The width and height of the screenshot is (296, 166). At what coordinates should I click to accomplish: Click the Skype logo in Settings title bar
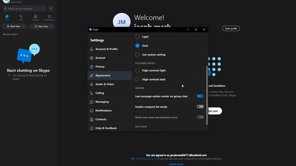[x=91, y=30]
